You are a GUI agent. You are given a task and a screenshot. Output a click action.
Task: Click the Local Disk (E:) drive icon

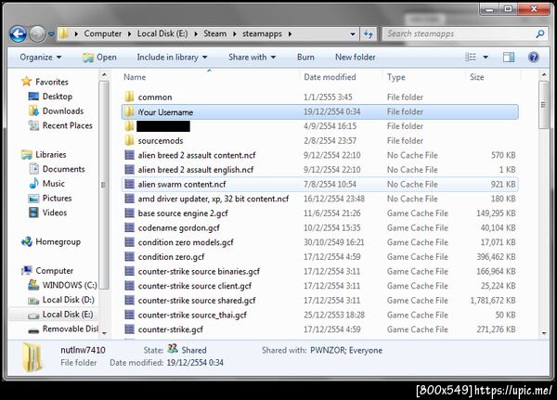pos(33,316)
